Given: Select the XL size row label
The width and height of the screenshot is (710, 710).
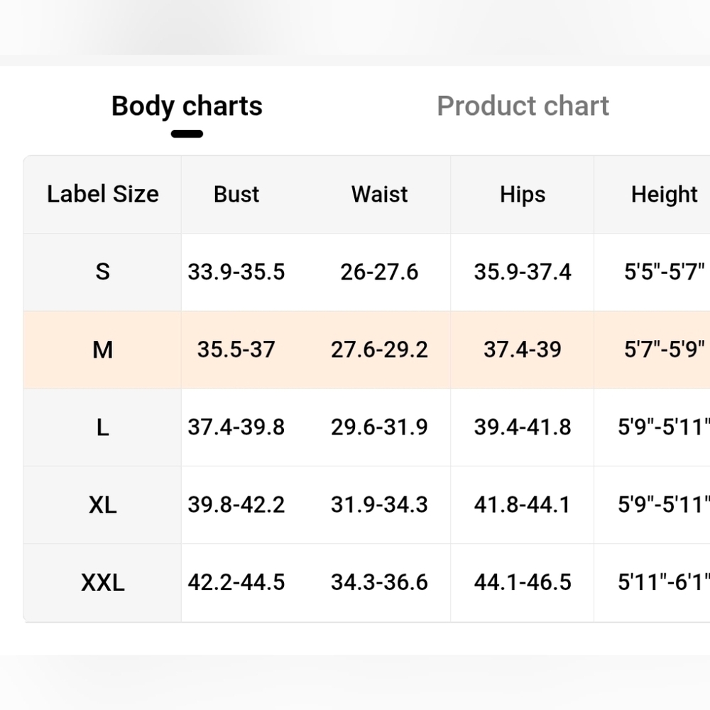Looking at the screenshot, I should coord(102,504).
